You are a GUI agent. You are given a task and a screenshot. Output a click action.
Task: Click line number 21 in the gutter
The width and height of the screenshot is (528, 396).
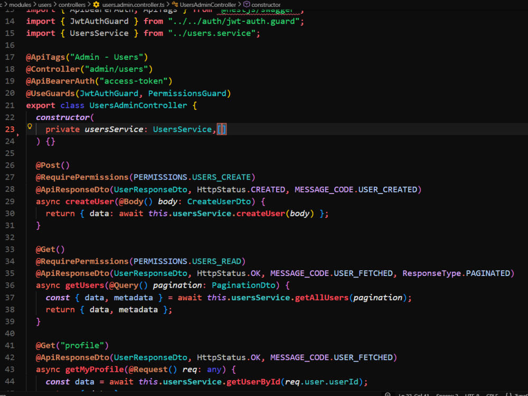pyautogui.click(x=10, y=105)
